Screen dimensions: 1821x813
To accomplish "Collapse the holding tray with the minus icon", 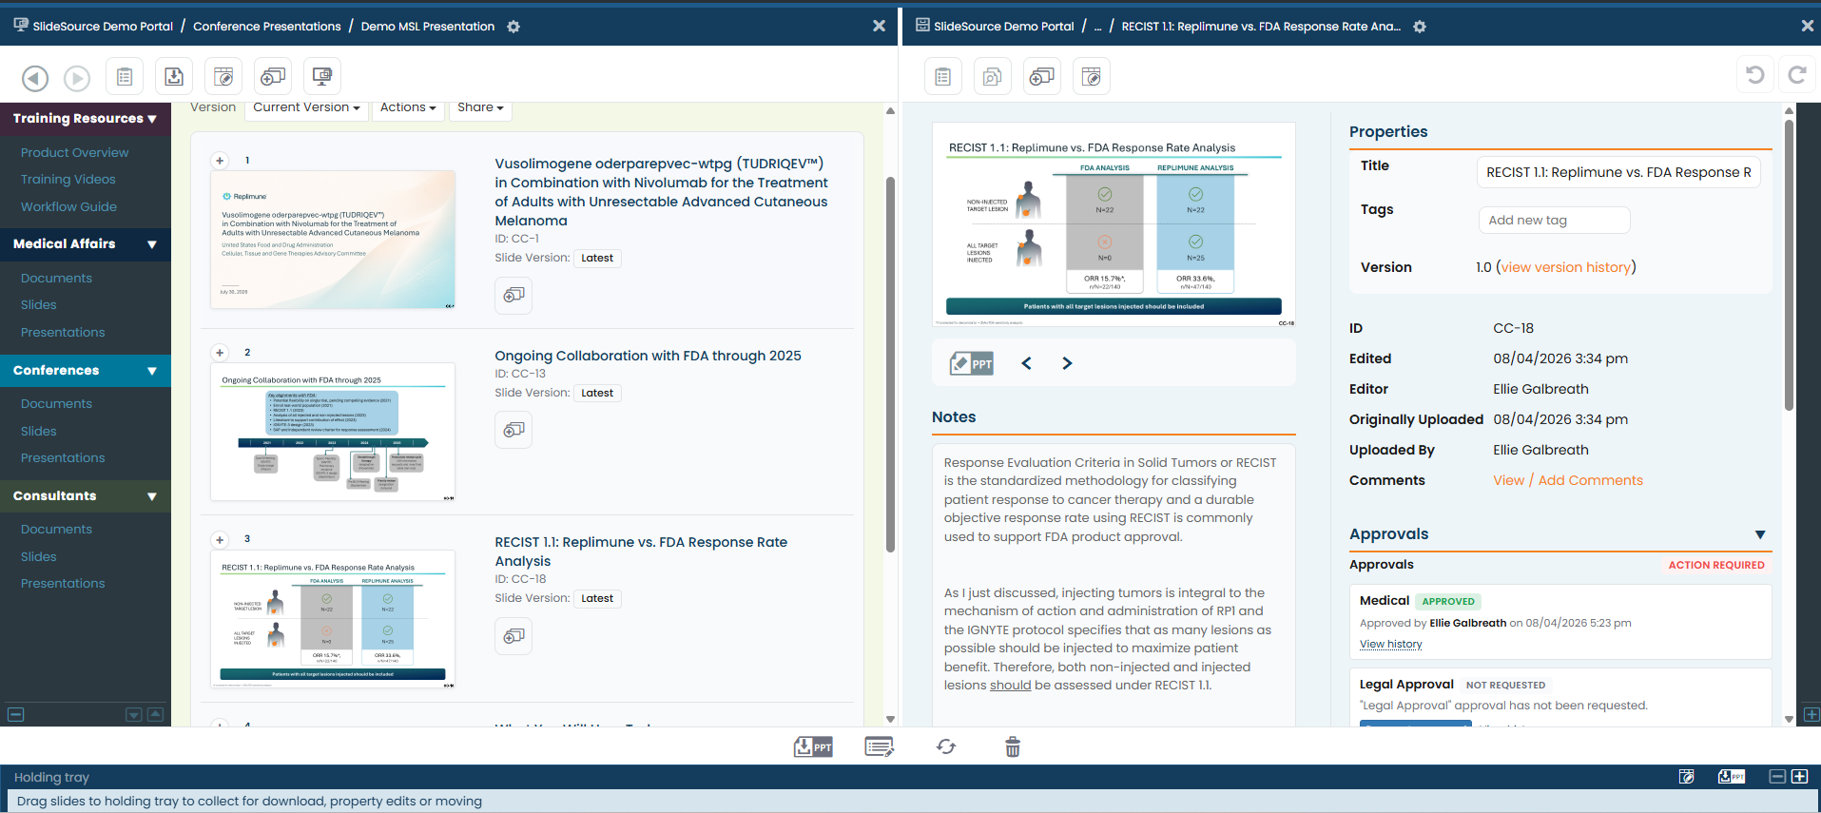I will 1777,777.
